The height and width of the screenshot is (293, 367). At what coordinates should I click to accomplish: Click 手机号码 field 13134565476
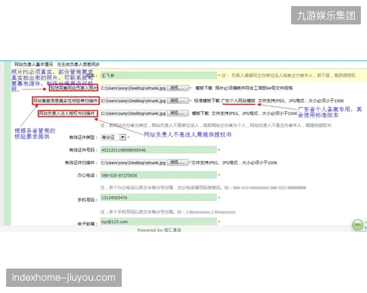click(158, 198)
